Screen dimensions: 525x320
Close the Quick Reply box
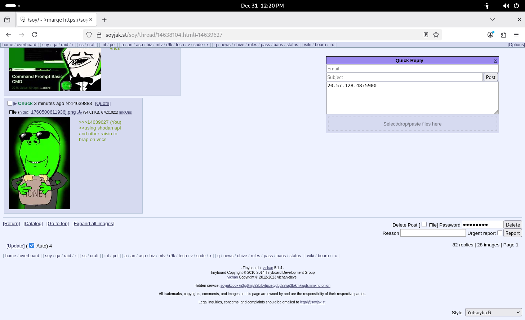click(x=495, y=60)
